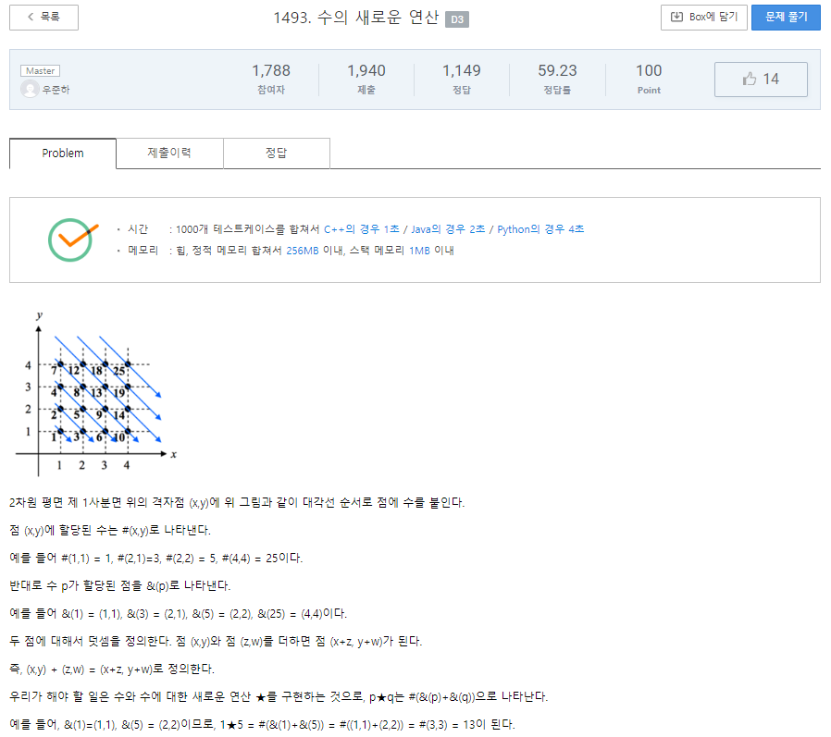The height and width of the screenshot is (737, 831).
Task: Switch to the 제출이력 tab
Action: tap(169, 154)
